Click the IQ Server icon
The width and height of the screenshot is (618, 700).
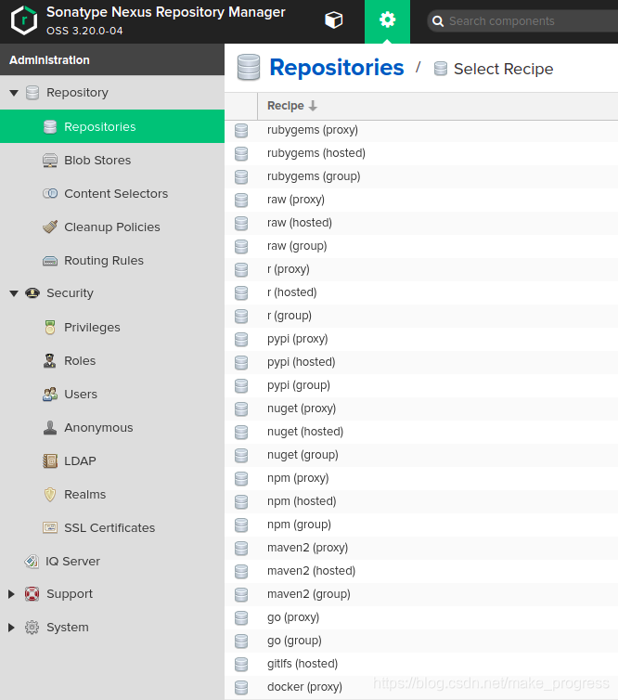coord(32,561)
